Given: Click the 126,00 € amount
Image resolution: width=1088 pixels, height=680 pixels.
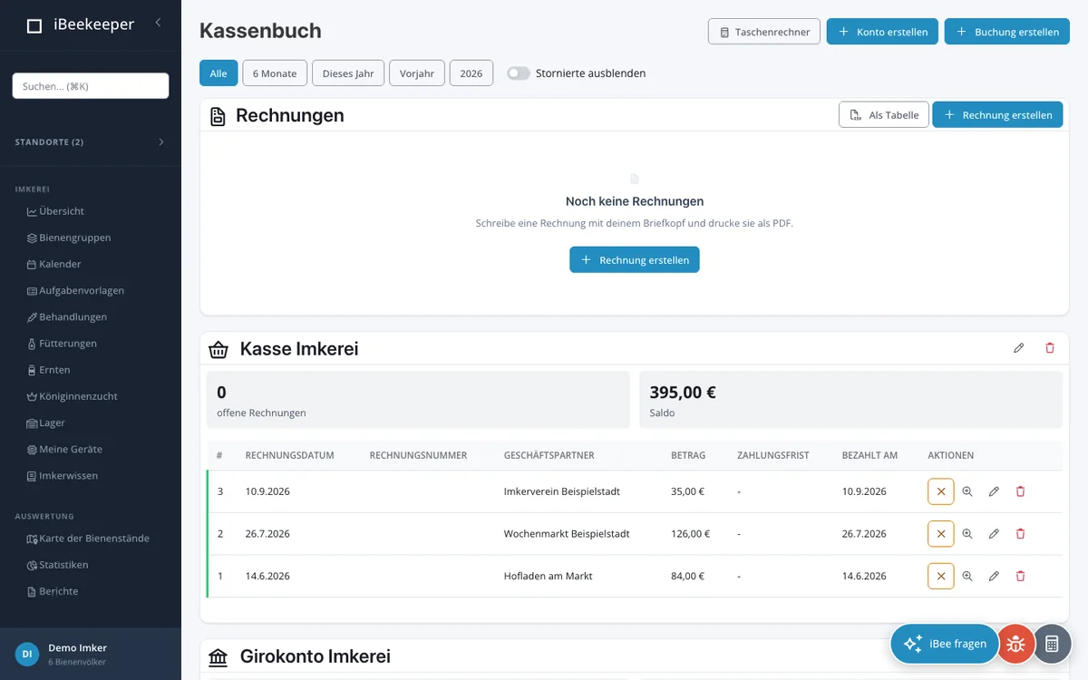Looking at the screenshot, I should [x=691, y=534].
